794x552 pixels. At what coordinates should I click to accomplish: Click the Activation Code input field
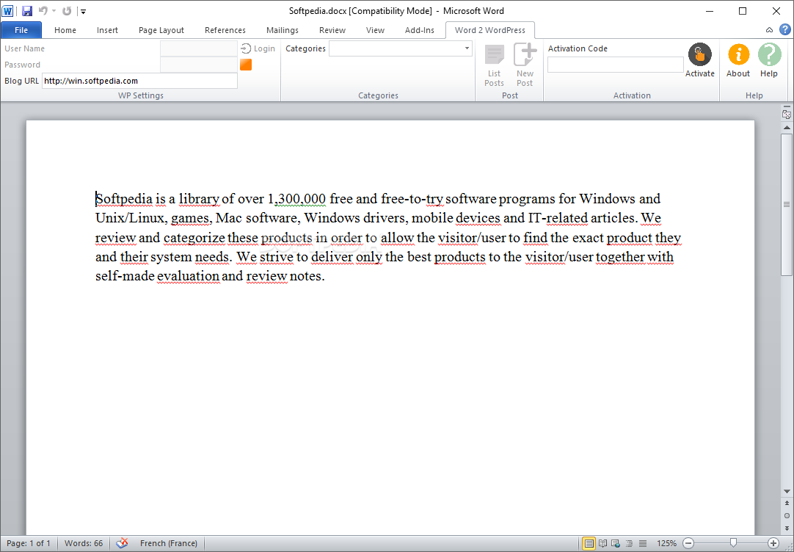coord(615,65)
